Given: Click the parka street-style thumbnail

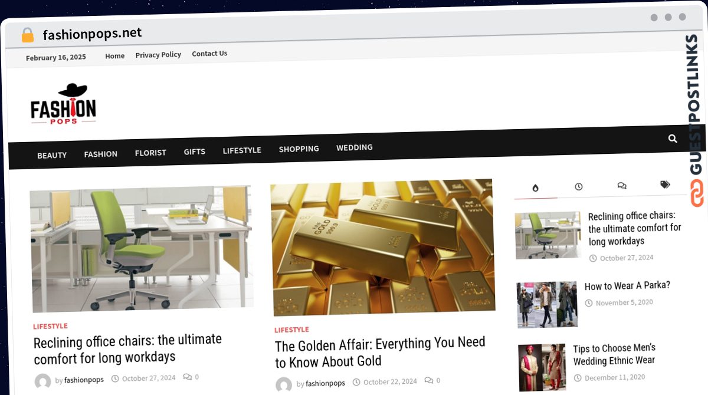Looking at the screenshot, I should point(547,304).
